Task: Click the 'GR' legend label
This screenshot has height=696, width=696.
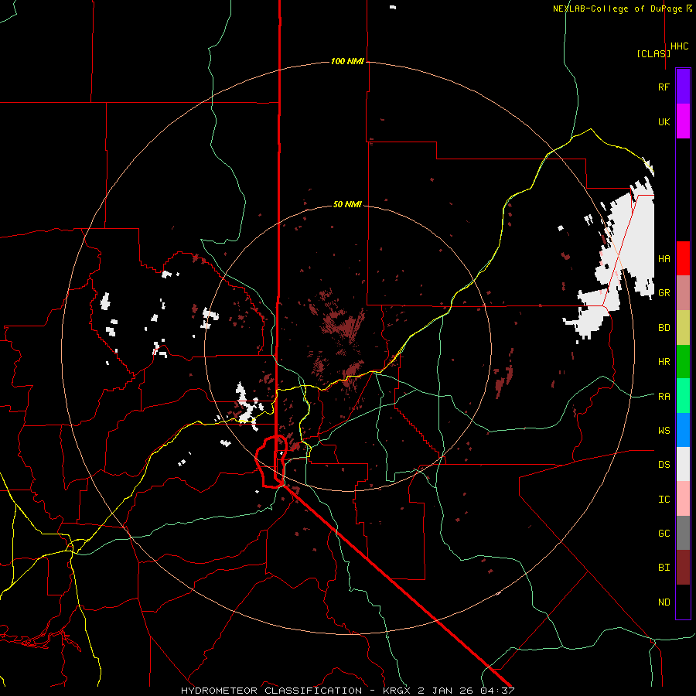Action: point(664,292)
